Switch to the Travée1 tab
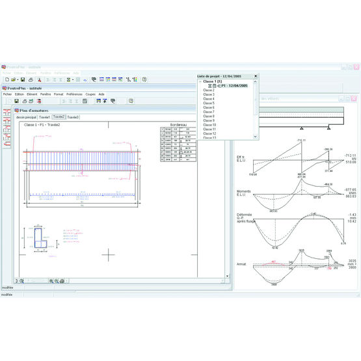Image resolution: width=361 pixels, height=361 pixels. pos(44,117)
